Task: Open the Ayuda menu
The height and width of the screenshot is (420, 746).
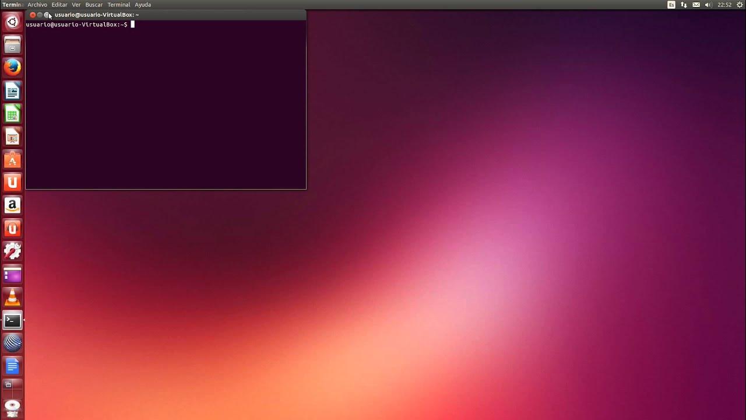Action: pyautogui.click(x=143, y=5)
